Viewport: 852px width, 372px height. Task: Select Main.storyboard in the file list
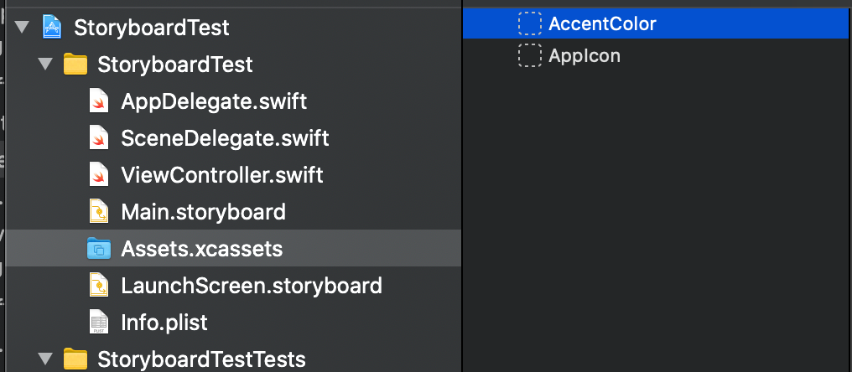click(x=203, y=213)
